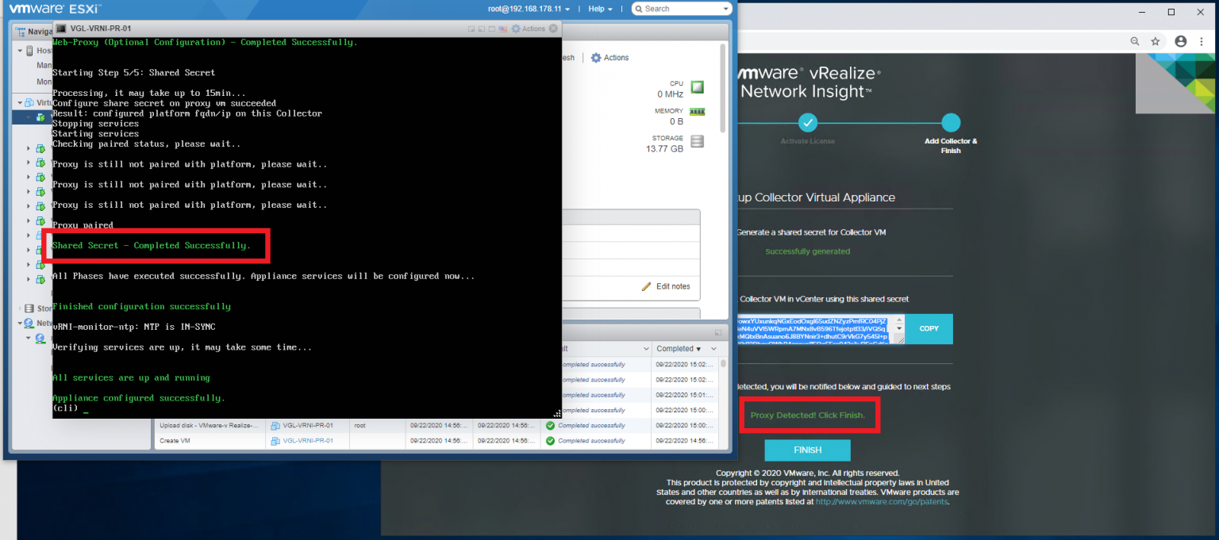The width and height of the screenshot is (1219, 540).
Task: Click the US keyboard layout flag icon
Action: click(503, 28)
